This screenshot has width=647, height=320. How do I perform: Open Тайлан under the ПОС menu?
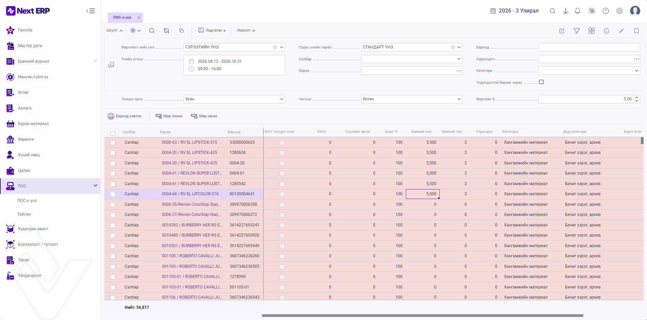point(24,214)
